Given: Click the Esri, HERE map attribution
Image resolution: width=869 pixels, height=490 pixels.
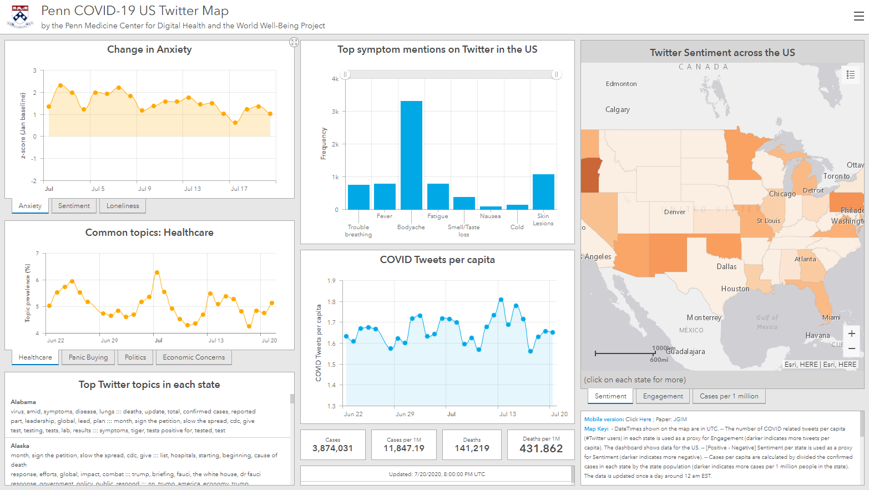Looking at the screenshot, I should [x=821, y=365].
